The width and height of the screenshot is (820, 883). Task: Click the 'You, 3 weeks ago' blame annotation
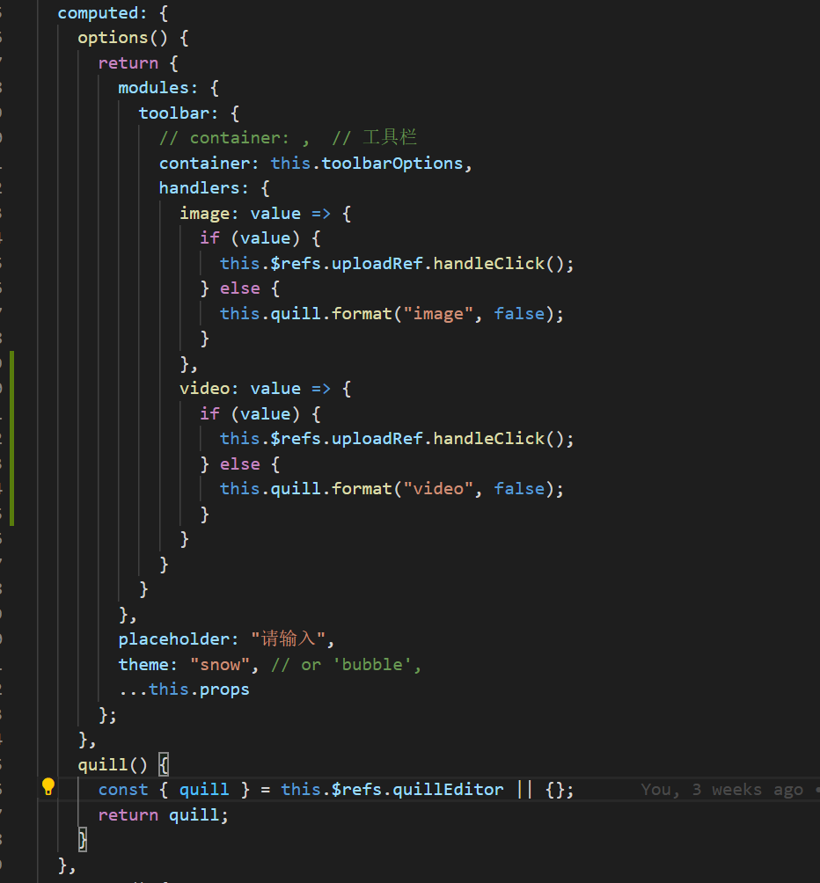click(722, 790)
